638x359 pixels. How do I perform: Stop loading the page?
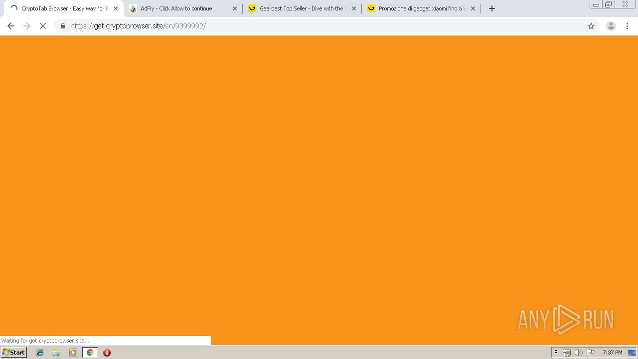click(43, 26)
